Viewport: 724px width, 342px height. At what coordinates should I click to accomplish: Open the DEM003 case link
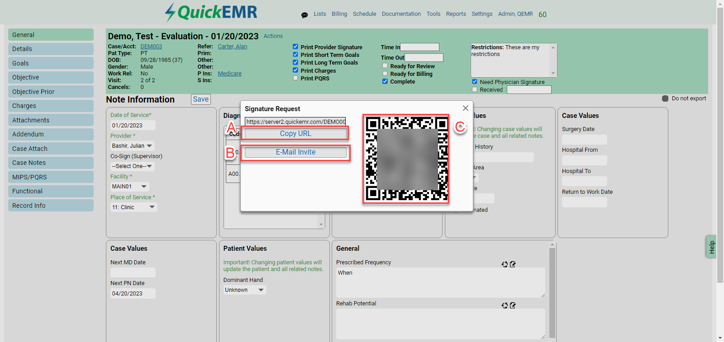(x=151, y=47)
